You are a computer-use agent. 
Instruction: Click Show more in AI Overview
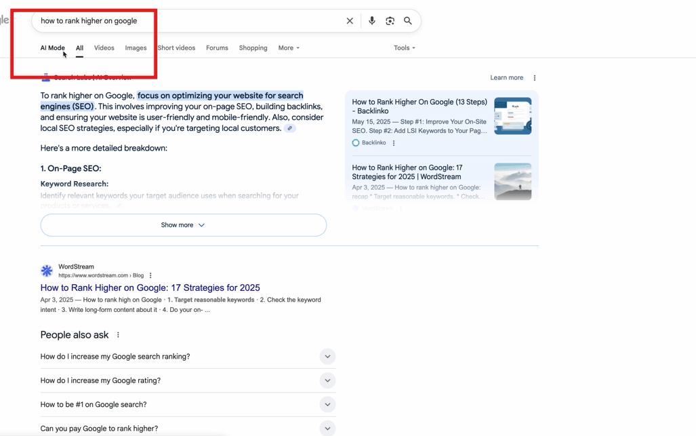tap(183, 225)
